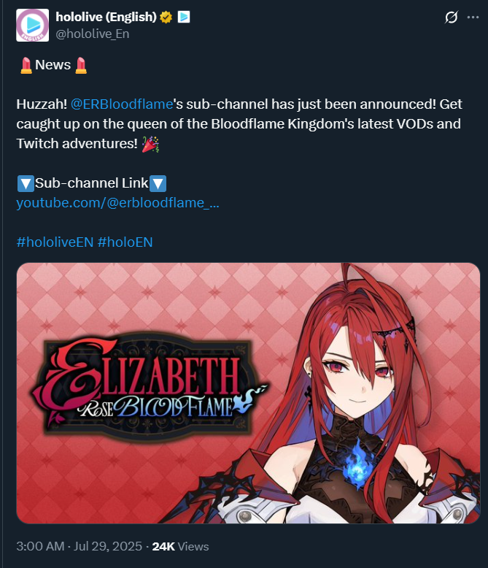Open the hololive English profile avatar
488x568 pixels.
pyautogui.click(x=32, y=26)
